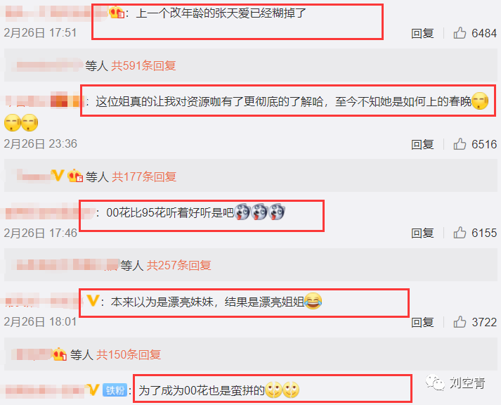Click the comment text 00花比95花听着好听是吧
The height and width of the screenshot is (405, 501).
pyautogui.click(x=170, y=212)
